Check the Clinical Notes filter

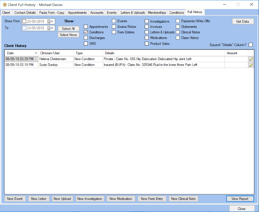(x=178, y=32)
